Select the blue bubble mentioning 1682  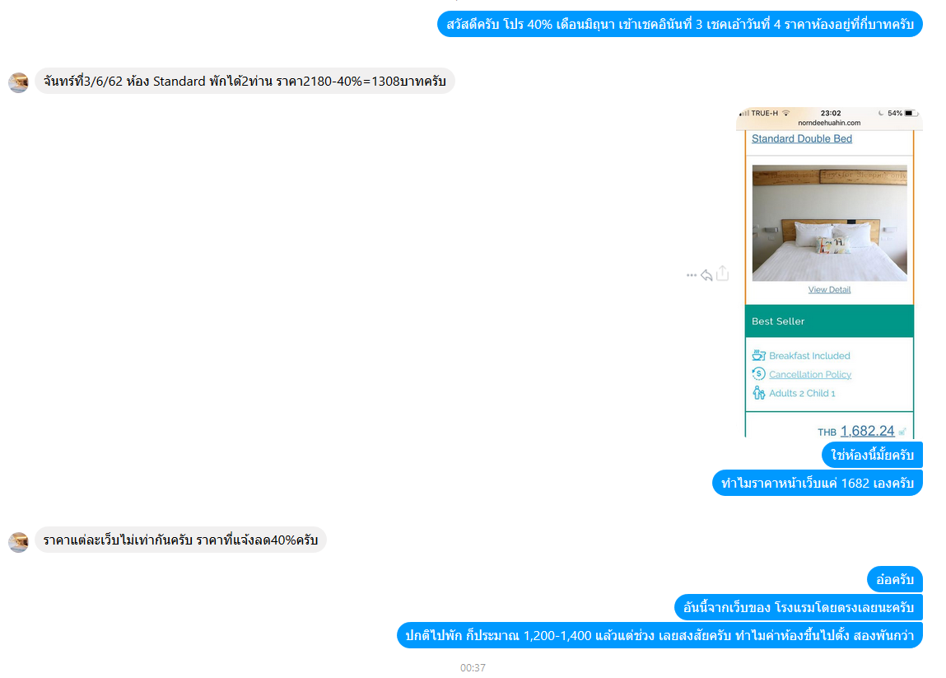tap(818, 483)
